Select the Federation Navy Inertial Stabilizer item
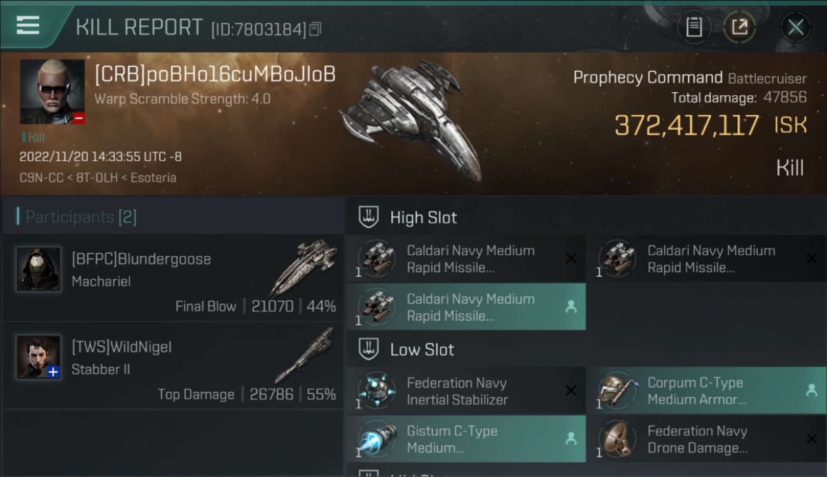Screen dimensions: 827x477 point(466,391)
